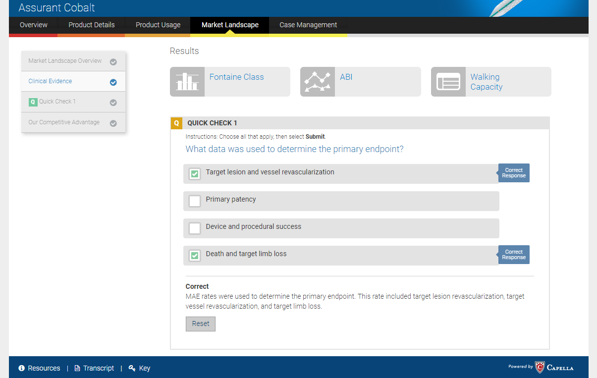Click the checkmark icon beside Clinical Evidence

pos(113,82)
